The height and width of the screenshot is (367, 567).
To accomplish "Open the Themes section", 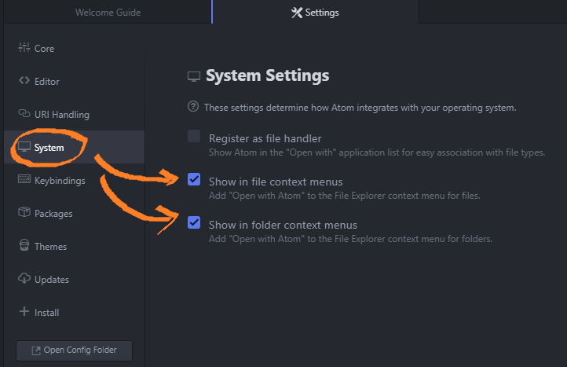I will tap(74, 246).
